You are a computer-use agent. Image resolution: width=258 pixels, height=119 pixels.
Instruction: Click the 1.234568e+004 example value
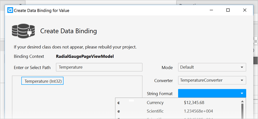click(x=198, y=111)
